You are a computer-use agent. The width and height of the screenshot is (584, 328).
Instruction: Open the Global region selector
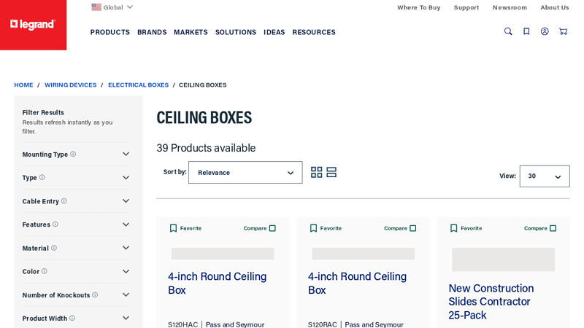(112, 7)
